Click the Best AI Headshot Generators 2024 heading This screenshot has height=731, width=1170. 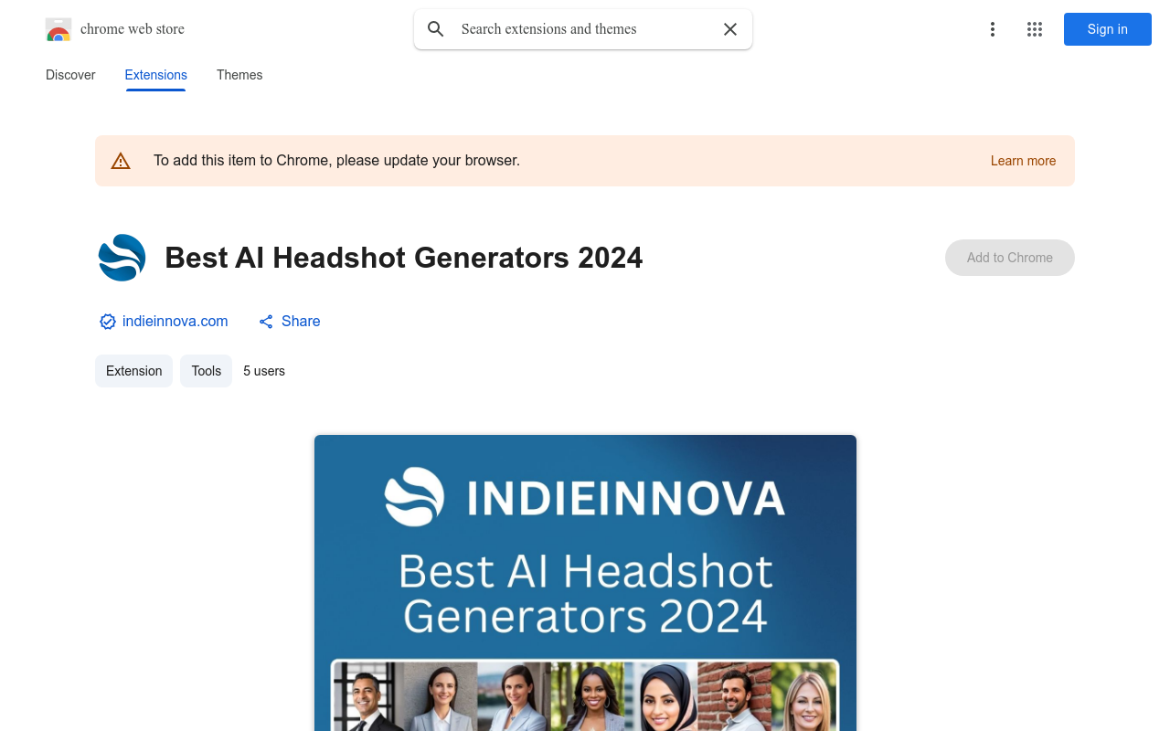pos(404,258)
